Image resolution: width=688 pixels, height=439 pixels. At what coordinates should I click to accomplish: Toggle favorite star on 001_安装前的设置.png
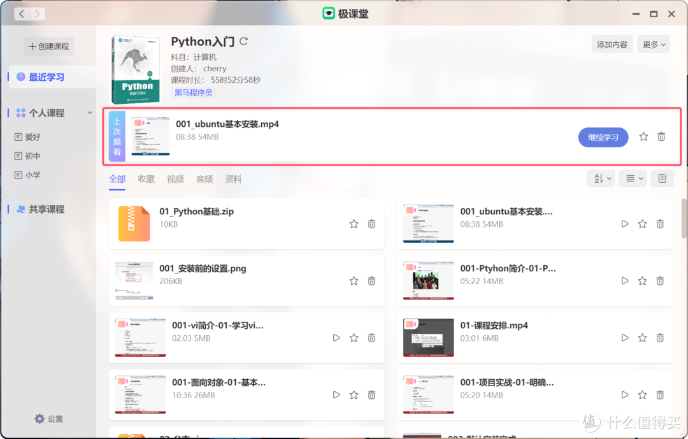point(354,280)
